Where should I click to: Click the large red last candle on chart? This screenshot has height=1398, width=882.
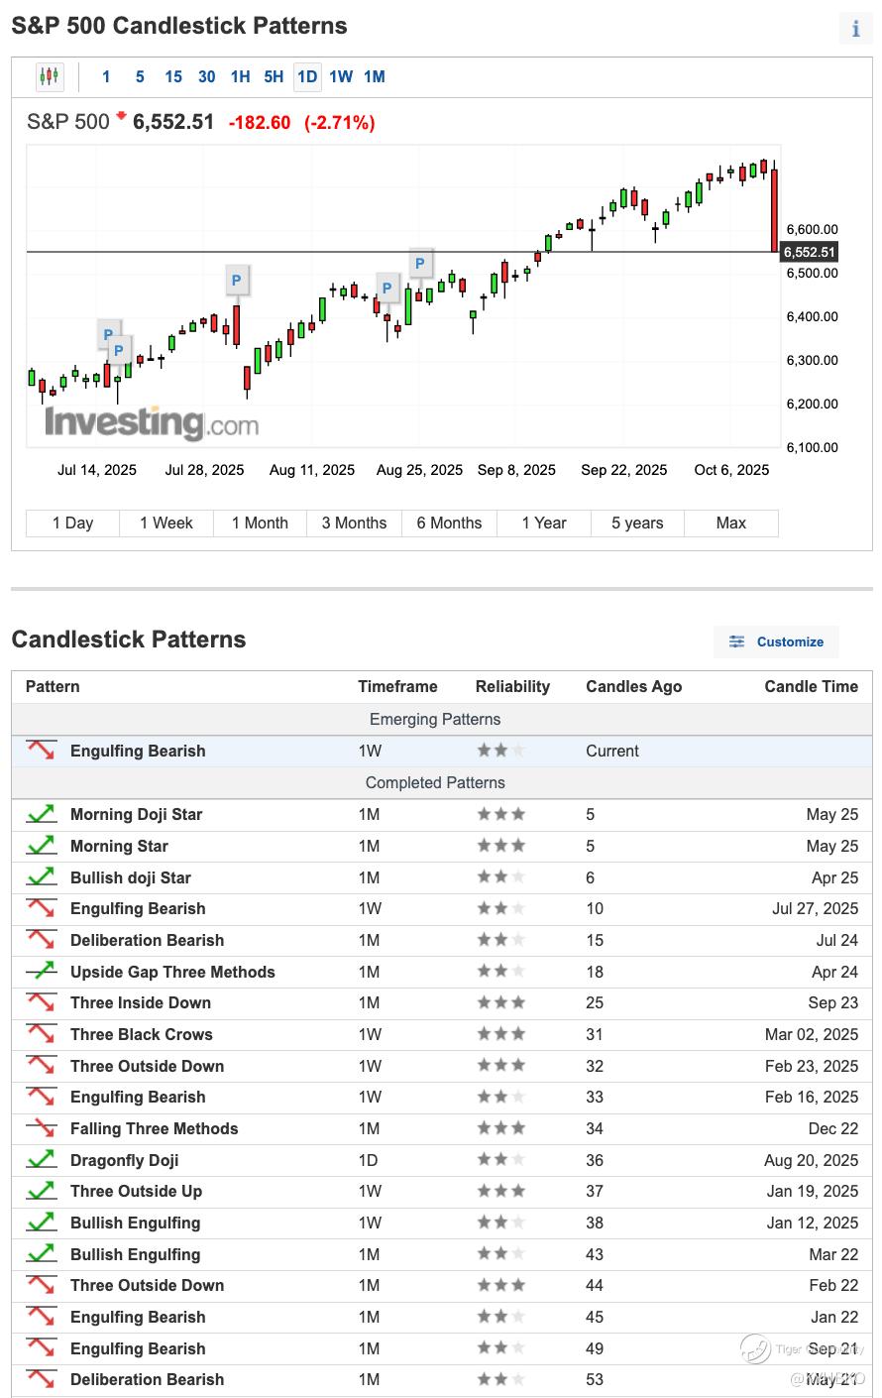click(775, 210)
